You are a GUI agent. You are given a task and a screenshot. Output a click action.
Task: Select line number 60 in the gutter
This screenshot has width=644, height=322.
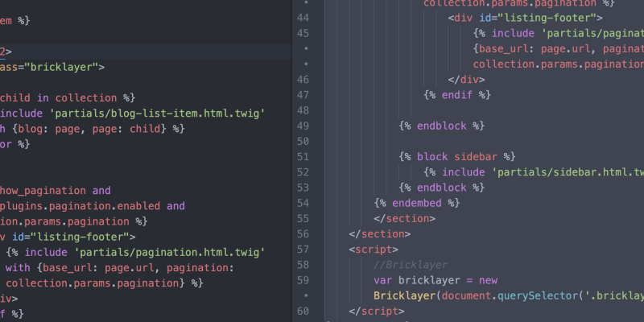click(x=303, y=312)
